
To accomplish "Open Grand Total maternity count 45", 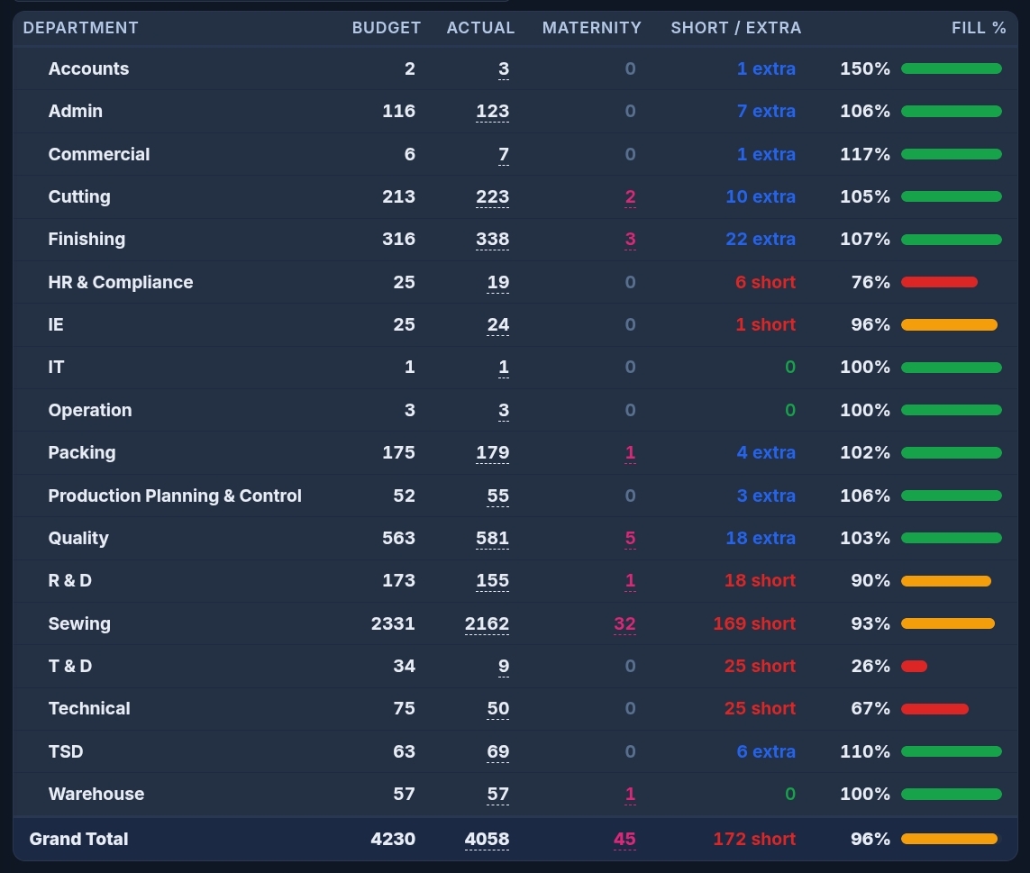I will tap(624, 839).
